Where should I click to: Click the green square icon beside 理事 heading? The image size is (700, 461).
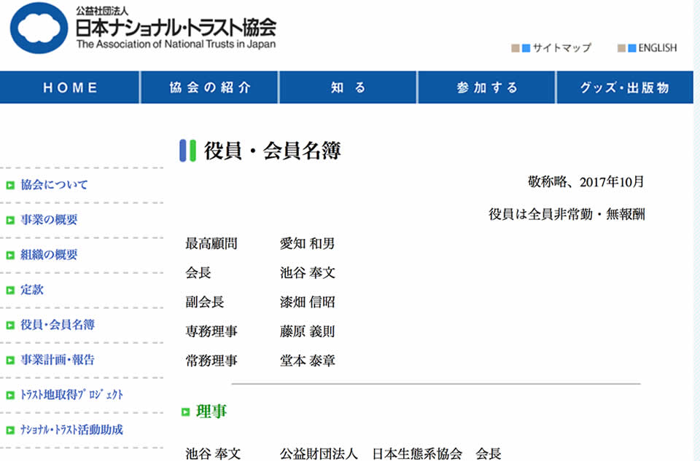(186, 412)
